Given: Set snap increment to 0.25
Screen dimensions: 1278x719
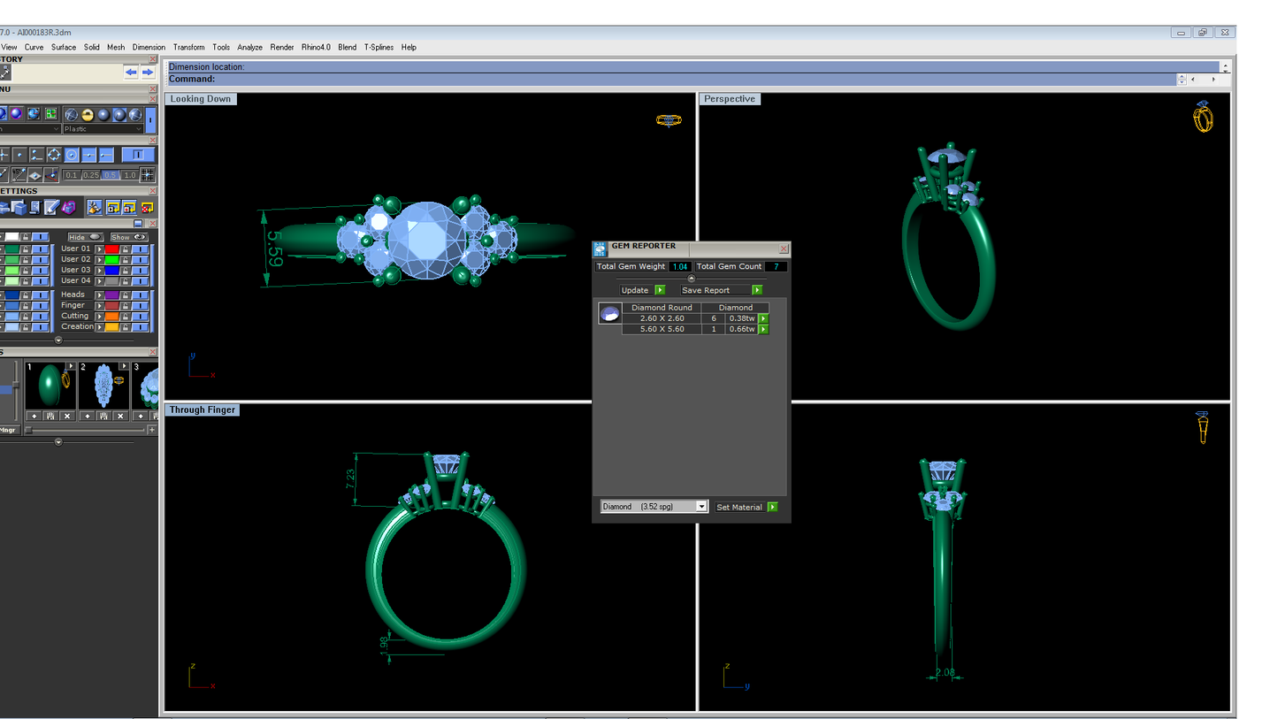Looking at the screenshot, I should [90, 175].
